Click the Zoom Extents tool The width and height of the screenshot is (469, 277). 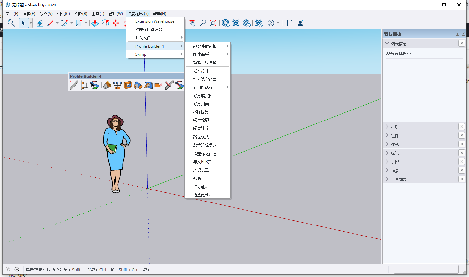tap(213, 23)
